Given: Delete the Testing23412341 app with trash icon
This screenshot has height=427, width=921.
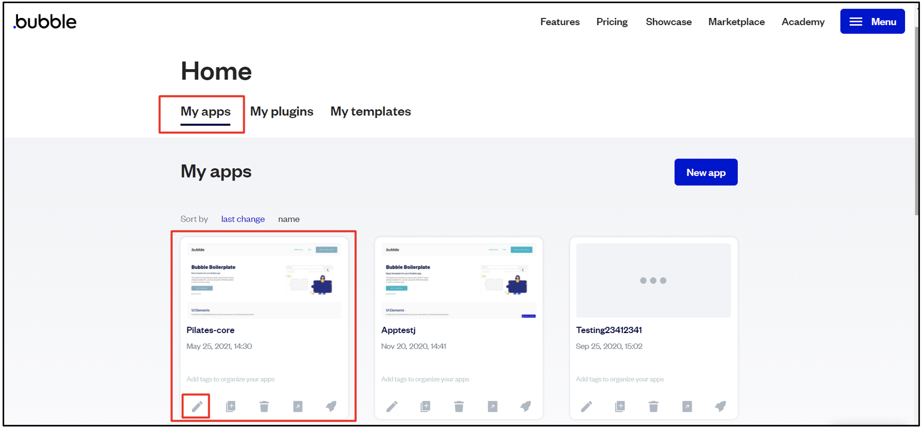Looking at the screenshot, I should pos(654,406).
